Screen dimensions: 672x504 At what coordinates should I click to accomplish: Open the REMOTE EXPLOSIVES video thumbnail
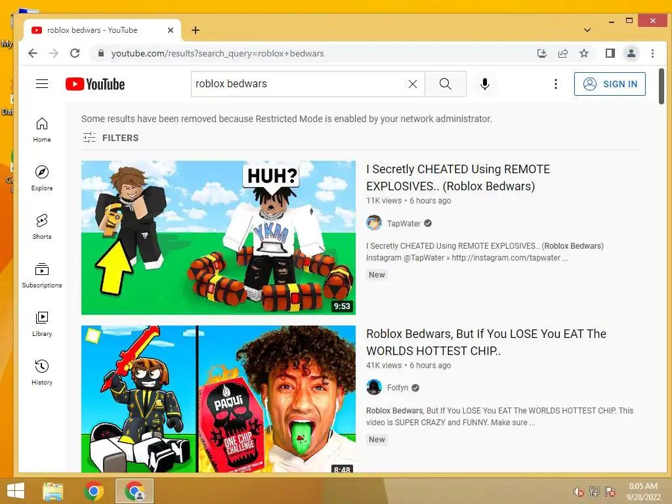point(219,238)
